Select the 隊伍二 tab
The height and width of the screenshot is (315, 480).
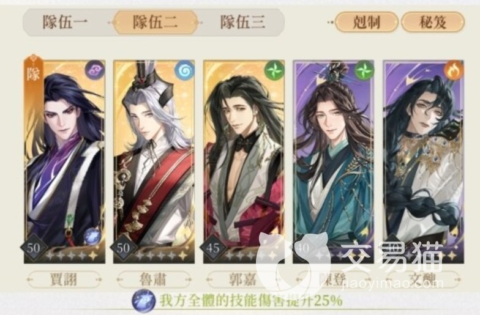click(156, 22)
